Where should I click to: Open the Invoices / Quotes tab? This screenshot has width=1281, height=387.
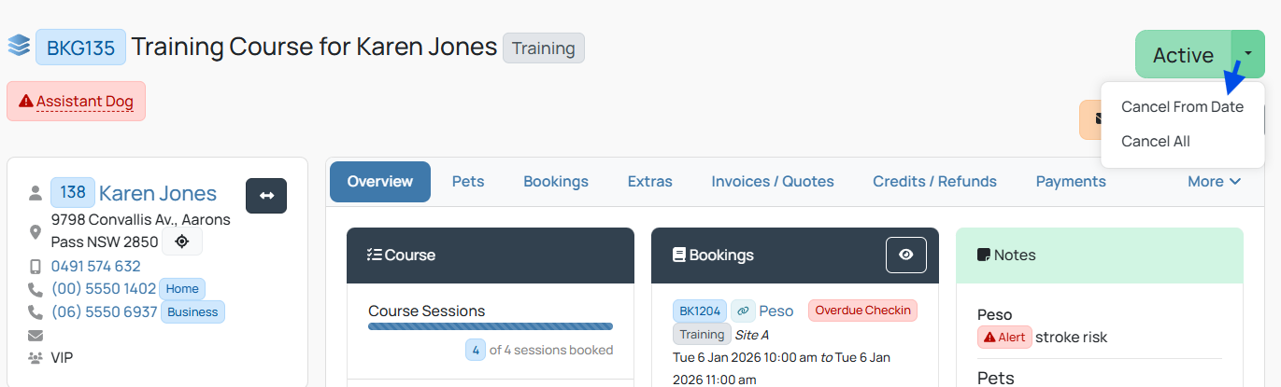(x=773, y=182)
